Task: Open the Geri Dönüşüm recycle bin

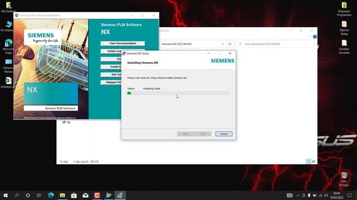Action: click(x=344, y=179)
